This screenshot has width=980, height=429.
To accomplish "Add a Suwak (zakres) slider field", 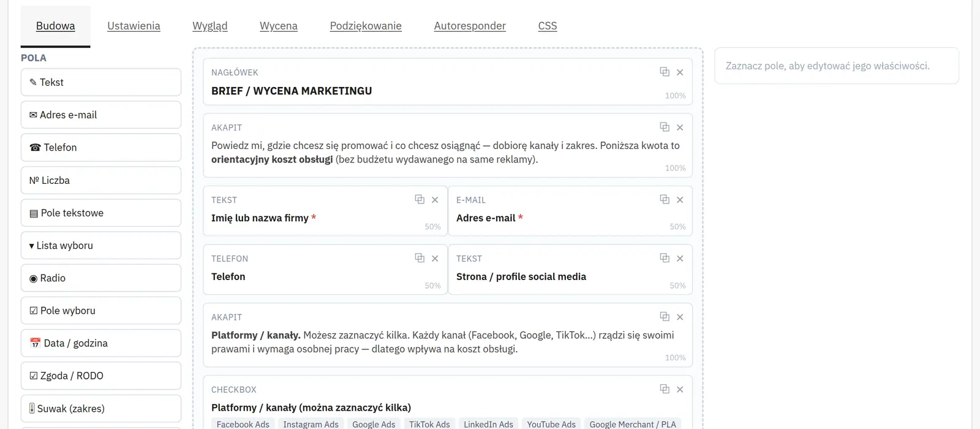I will pos(101,408).
